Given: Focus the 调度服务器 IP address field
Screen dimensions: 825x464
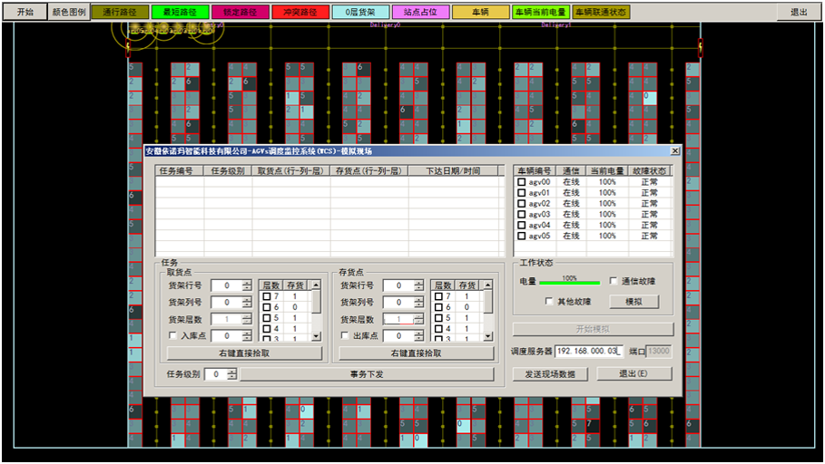Looking at the screenshot, I should (586, 351).
